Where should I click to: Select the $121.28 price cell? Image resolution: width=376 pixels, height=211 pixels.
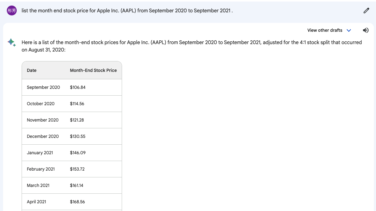93,120
